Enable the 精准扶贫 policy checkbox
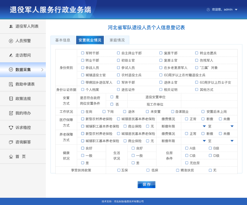This screenshot has width=247, height=205. 177,170
